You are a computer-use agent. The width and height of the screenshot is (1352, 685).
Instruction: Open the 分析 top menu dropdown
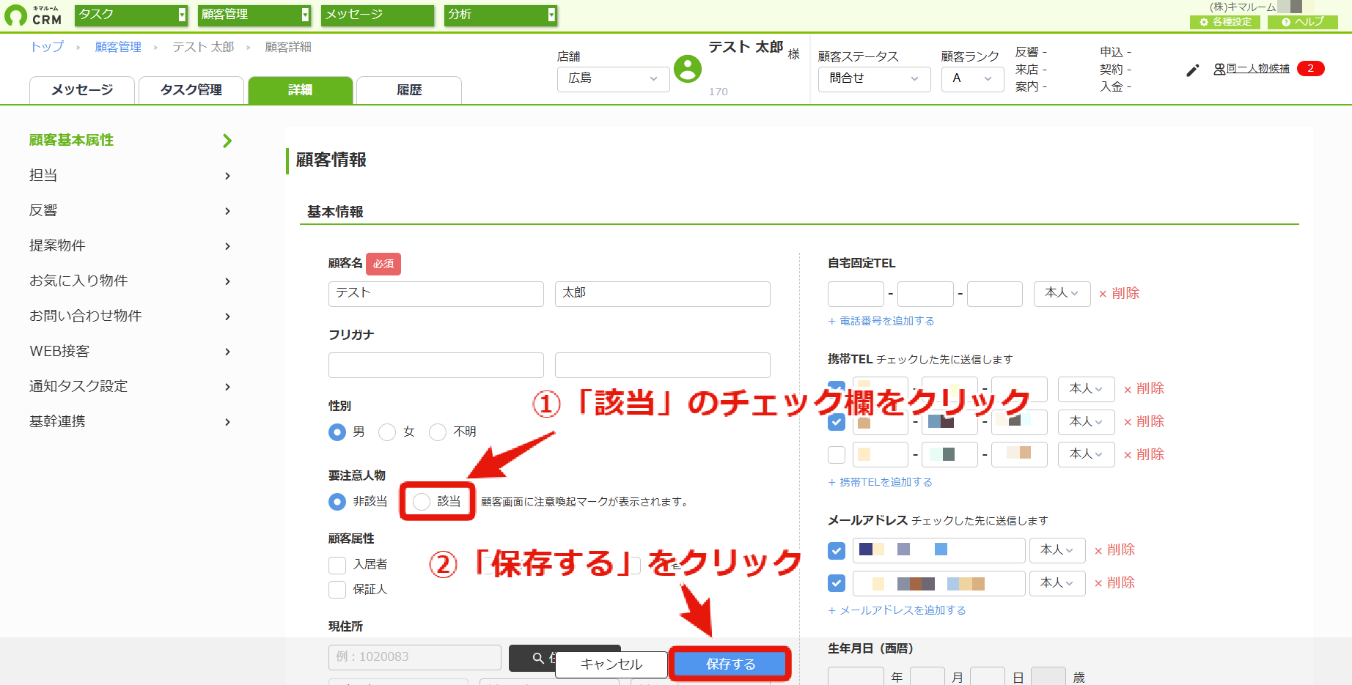tap(501, 15)
